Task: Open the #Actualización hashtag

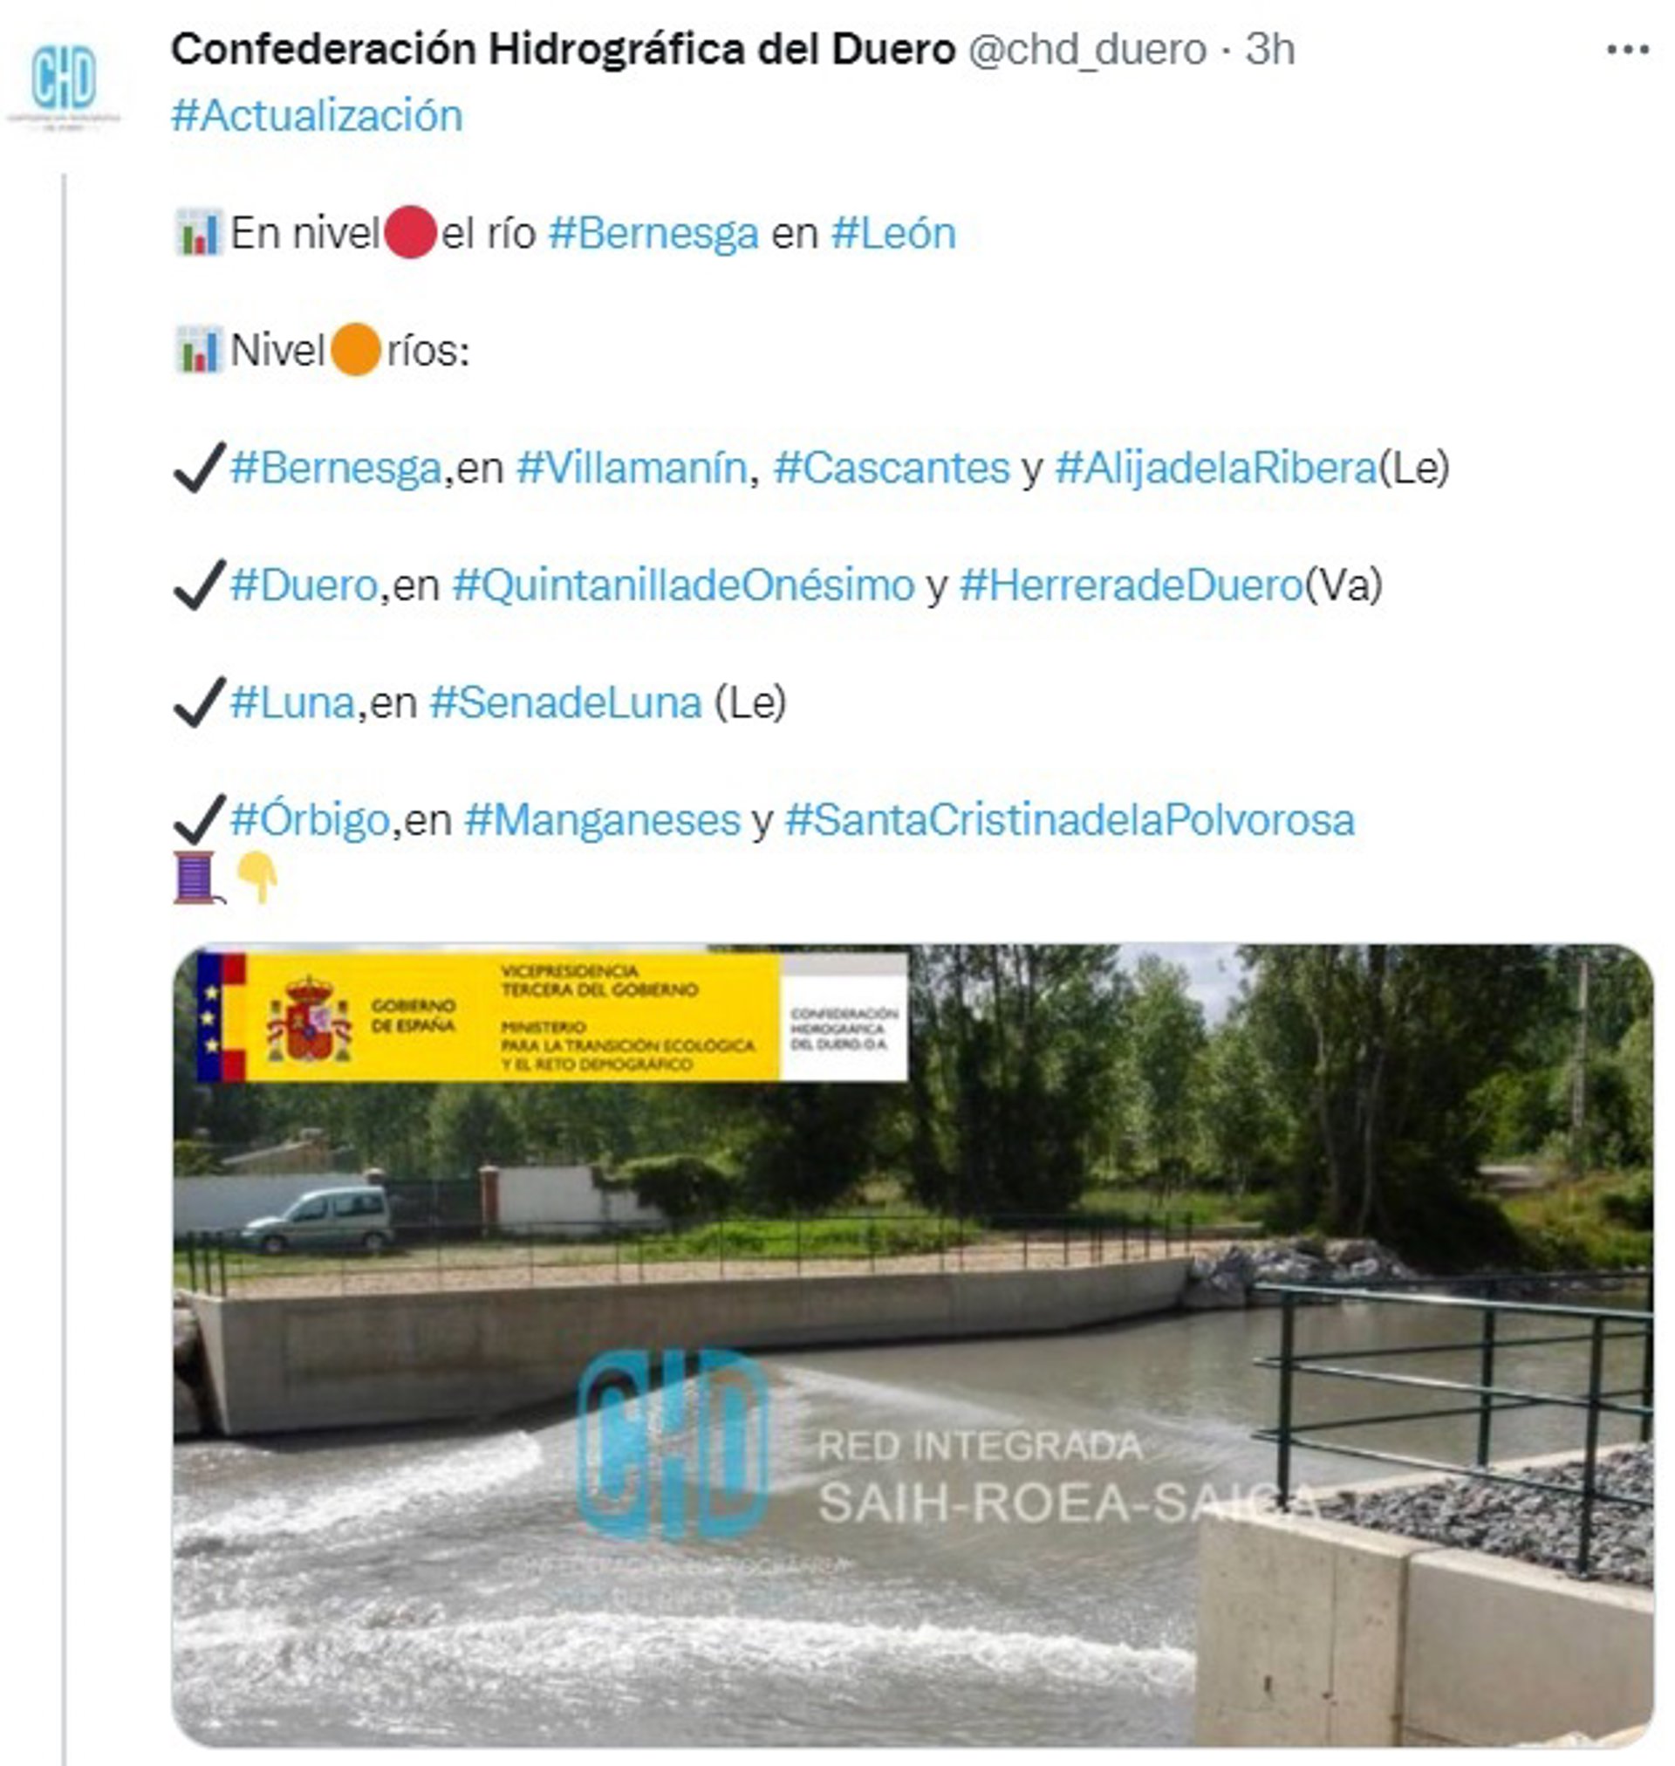Action: tap(317, 116)
